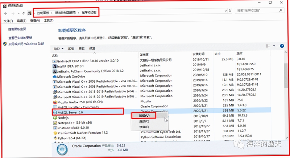Choose 更改(C) in context menu
This screenshot has height=158, width=290.
[x=144, y=121]
